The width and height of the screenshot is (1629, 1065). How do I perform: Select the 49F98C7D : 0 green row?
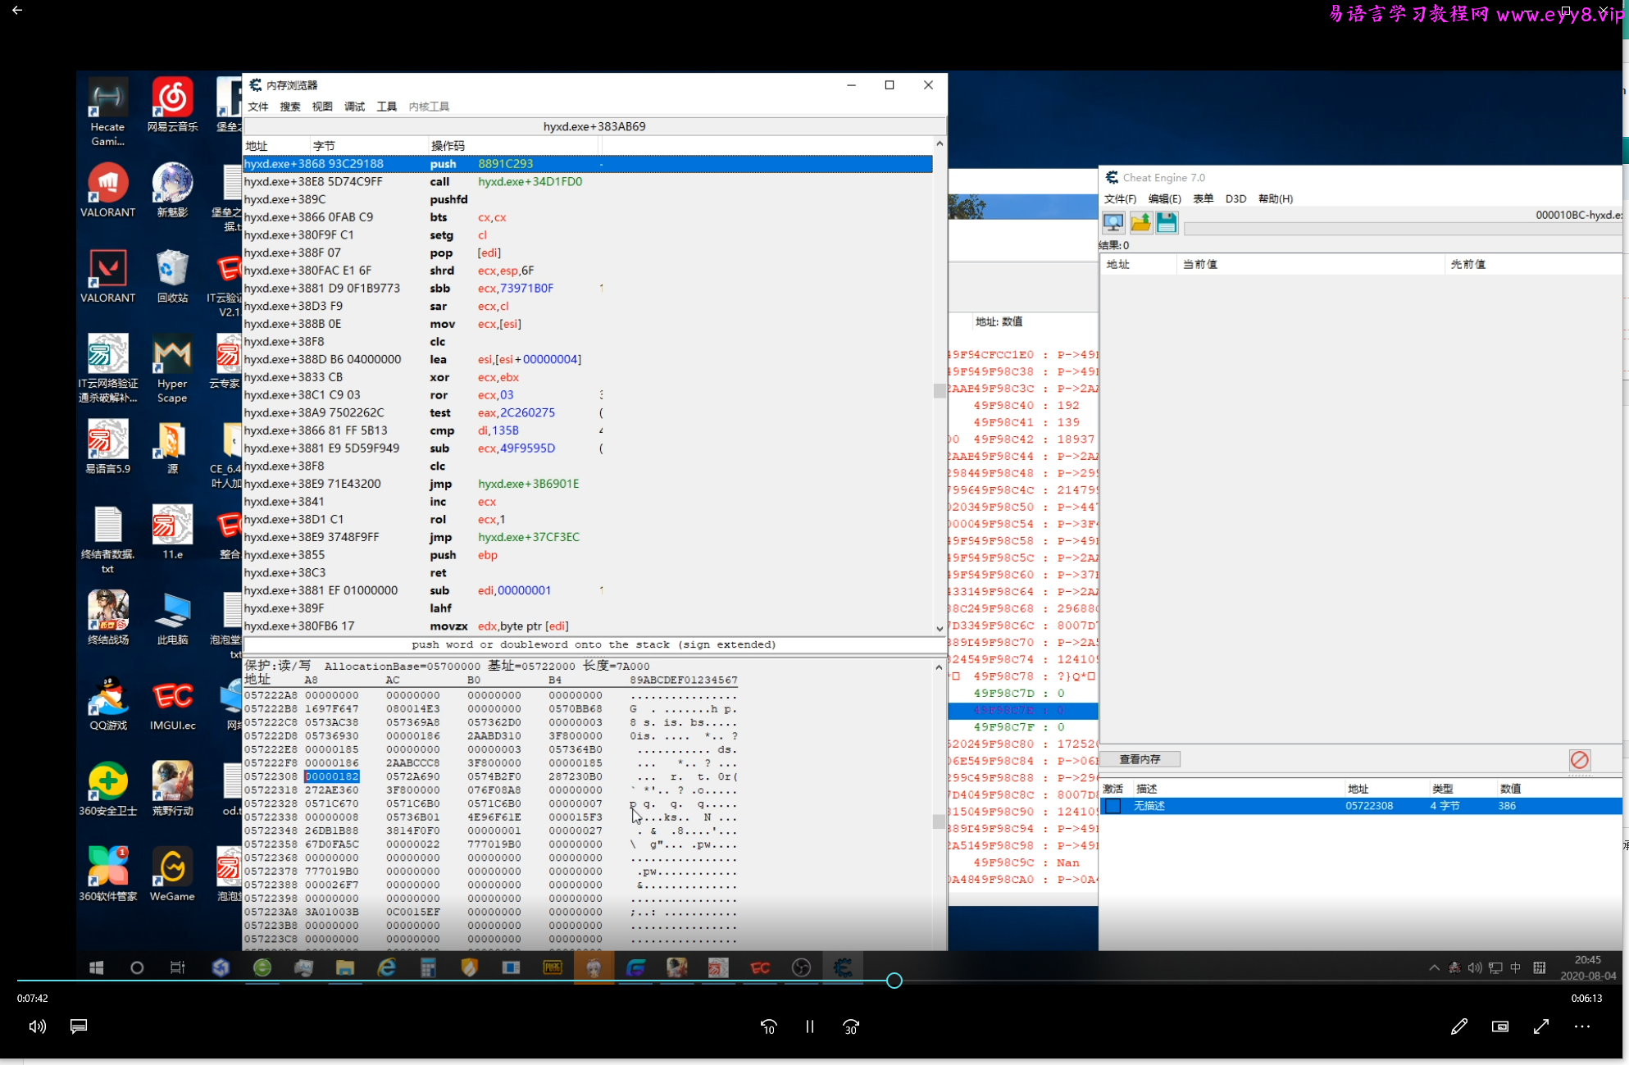(1023, 694)
